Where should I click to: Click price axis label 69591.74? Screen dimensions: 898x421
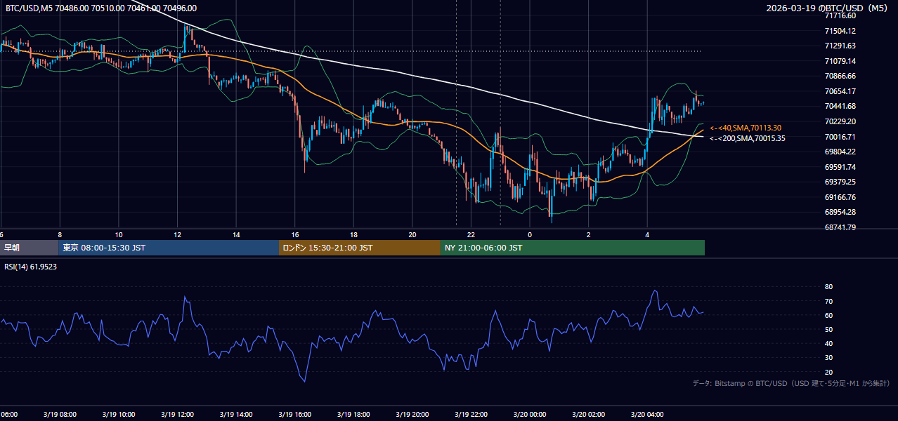(840, 167)
